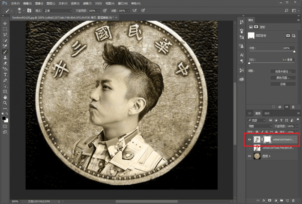Screen dimensions: 302x204
Task: Expand flow percentage dropdown arrow
Action: pyautogui.click(x=129, y=11)
